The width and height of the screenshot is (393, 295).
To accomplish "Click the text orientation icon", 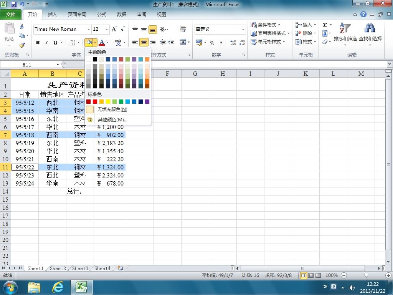I will (163, 29).
